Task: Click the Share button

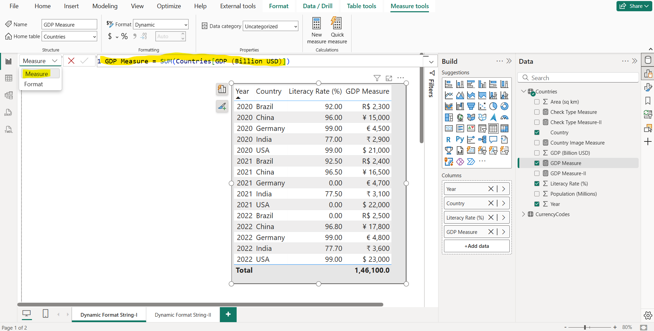Action: pyautogui.click(x=634, y=6)
